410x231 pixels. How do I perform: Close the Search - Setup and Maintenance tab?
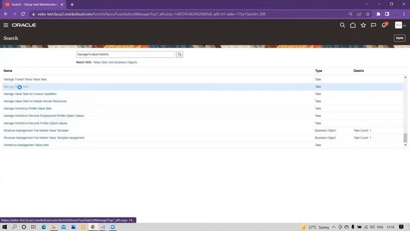pyautogui.click(x=62, y=4)
